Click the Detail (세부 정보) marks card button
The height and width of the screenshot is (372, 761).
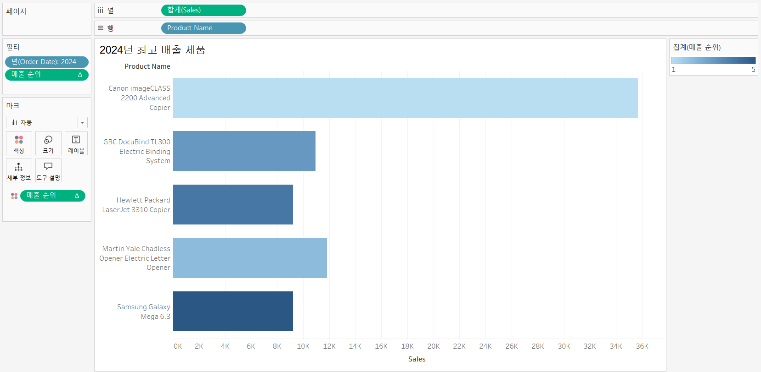coord(19,170)
